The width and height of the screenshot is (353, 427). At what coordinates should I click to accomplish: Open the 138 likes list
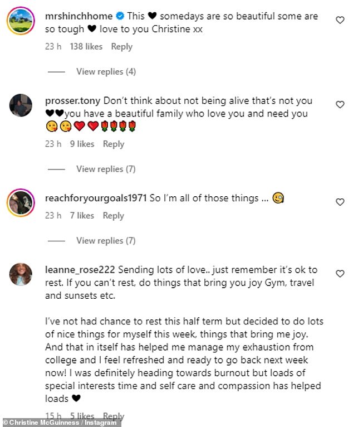pos(86,47)
